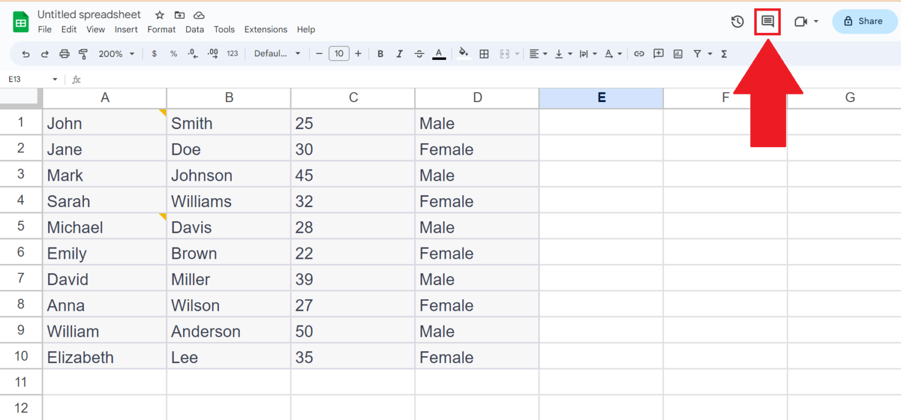Toggle bold formatting

pos(380,54)
